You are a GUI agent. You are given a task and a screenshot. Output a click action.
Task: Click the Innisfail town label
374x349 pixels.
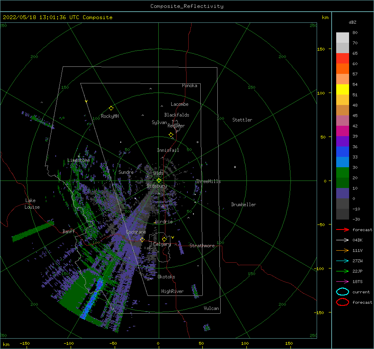168,150
